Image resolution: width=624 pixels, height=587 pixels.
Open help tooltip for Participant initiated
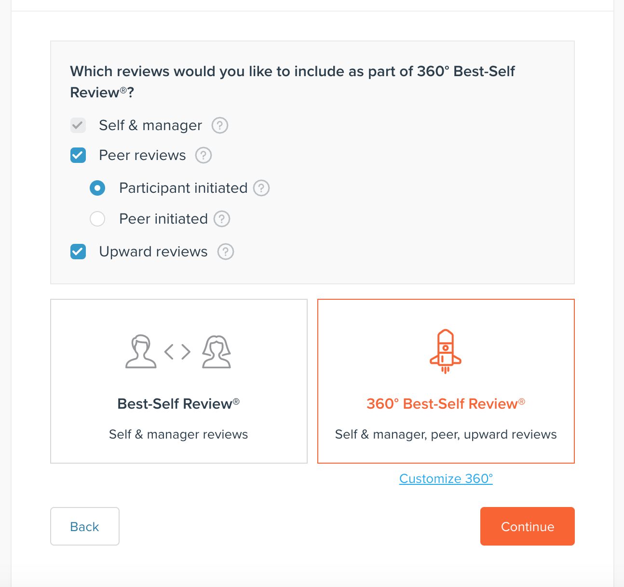[261, 188]
